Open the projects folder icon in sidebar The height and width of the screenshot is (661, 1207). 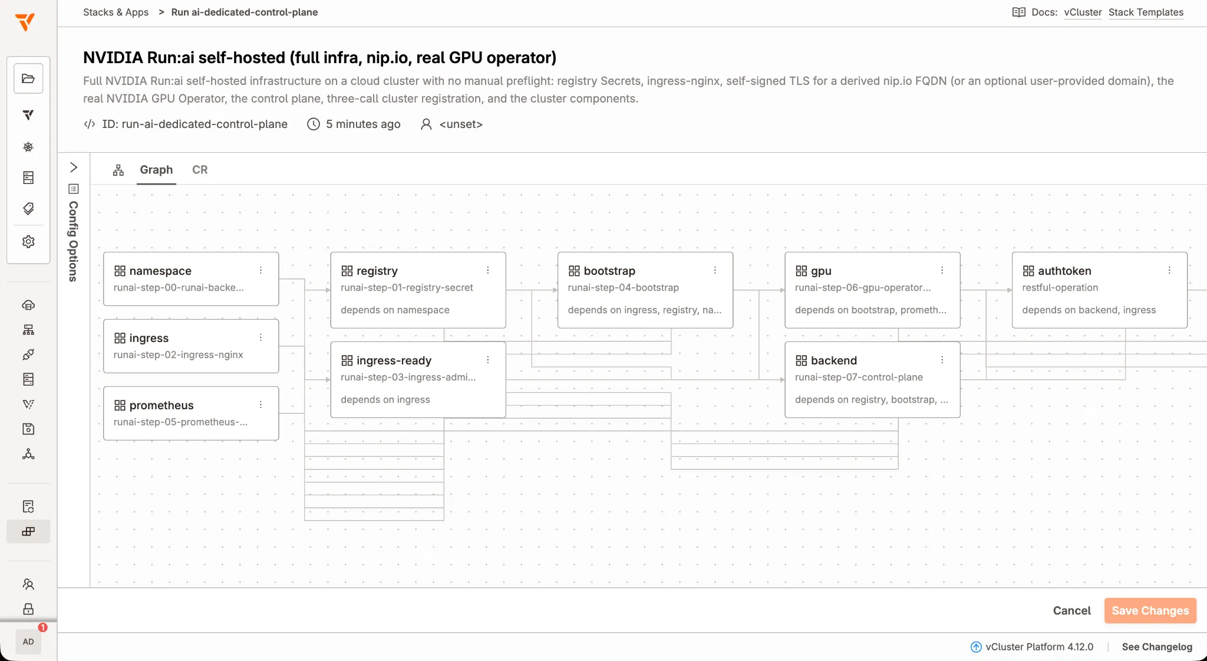(28, 78)
